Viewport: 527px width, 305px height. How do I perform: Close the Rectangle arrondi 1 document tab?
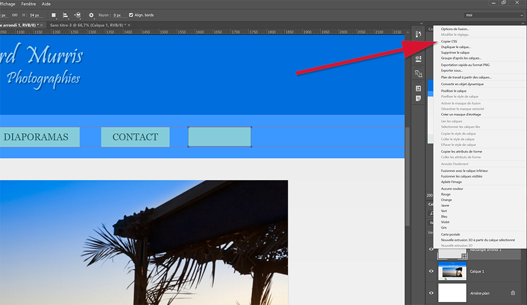42,25
